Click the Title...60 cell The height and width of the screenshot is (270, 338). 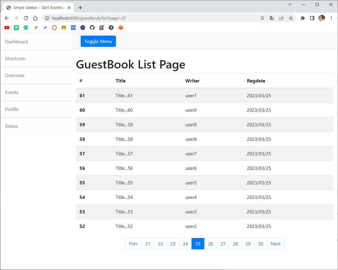click(x=147, y=110)
